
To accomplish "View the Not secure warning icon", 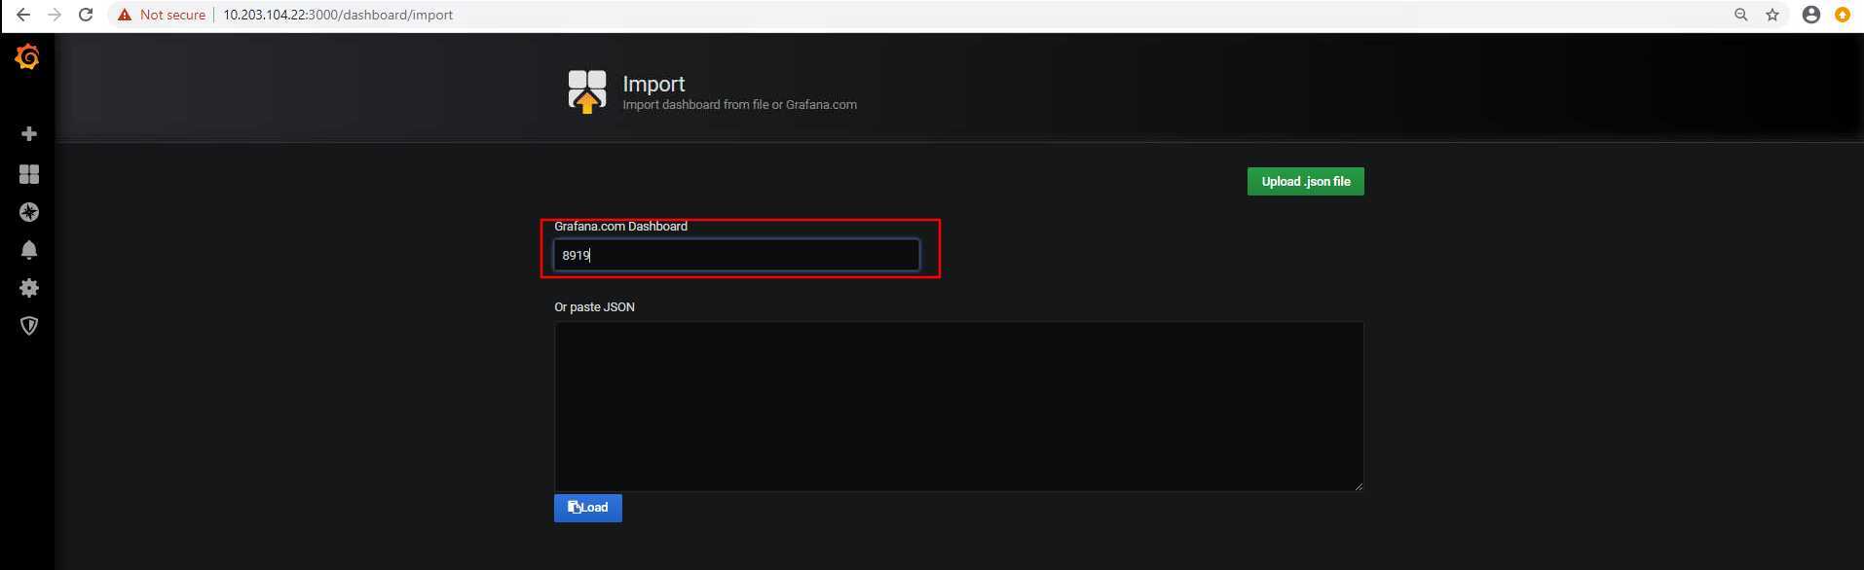I will point(125,15).
